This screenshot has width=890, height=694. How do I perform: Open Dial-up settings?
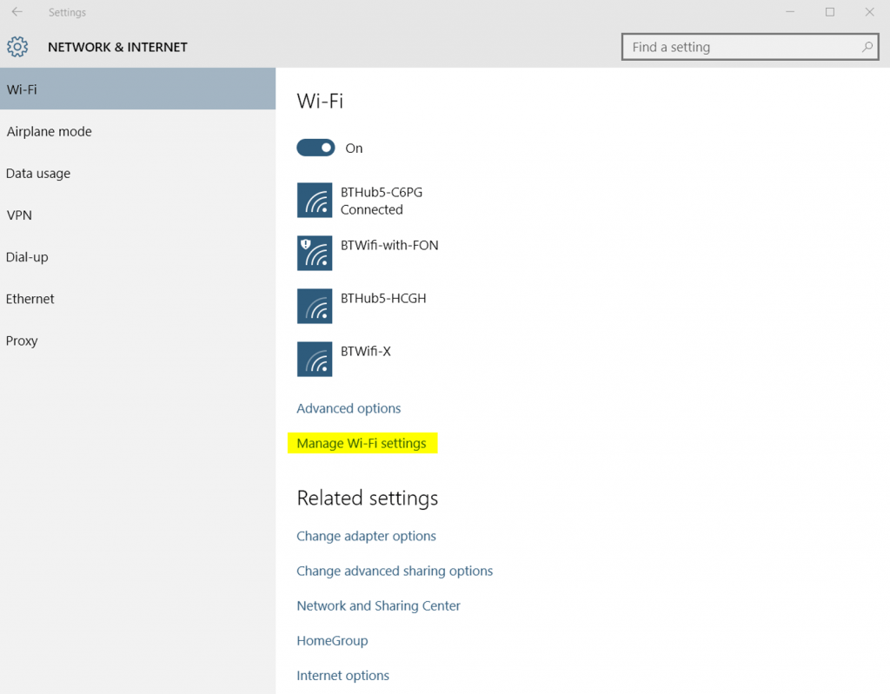coord(26,256)
